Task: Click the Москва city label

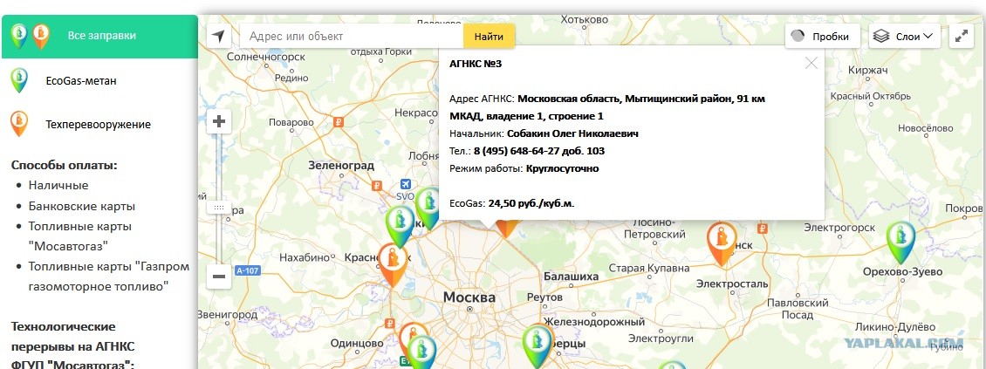Action: click(x=469, y=297)
